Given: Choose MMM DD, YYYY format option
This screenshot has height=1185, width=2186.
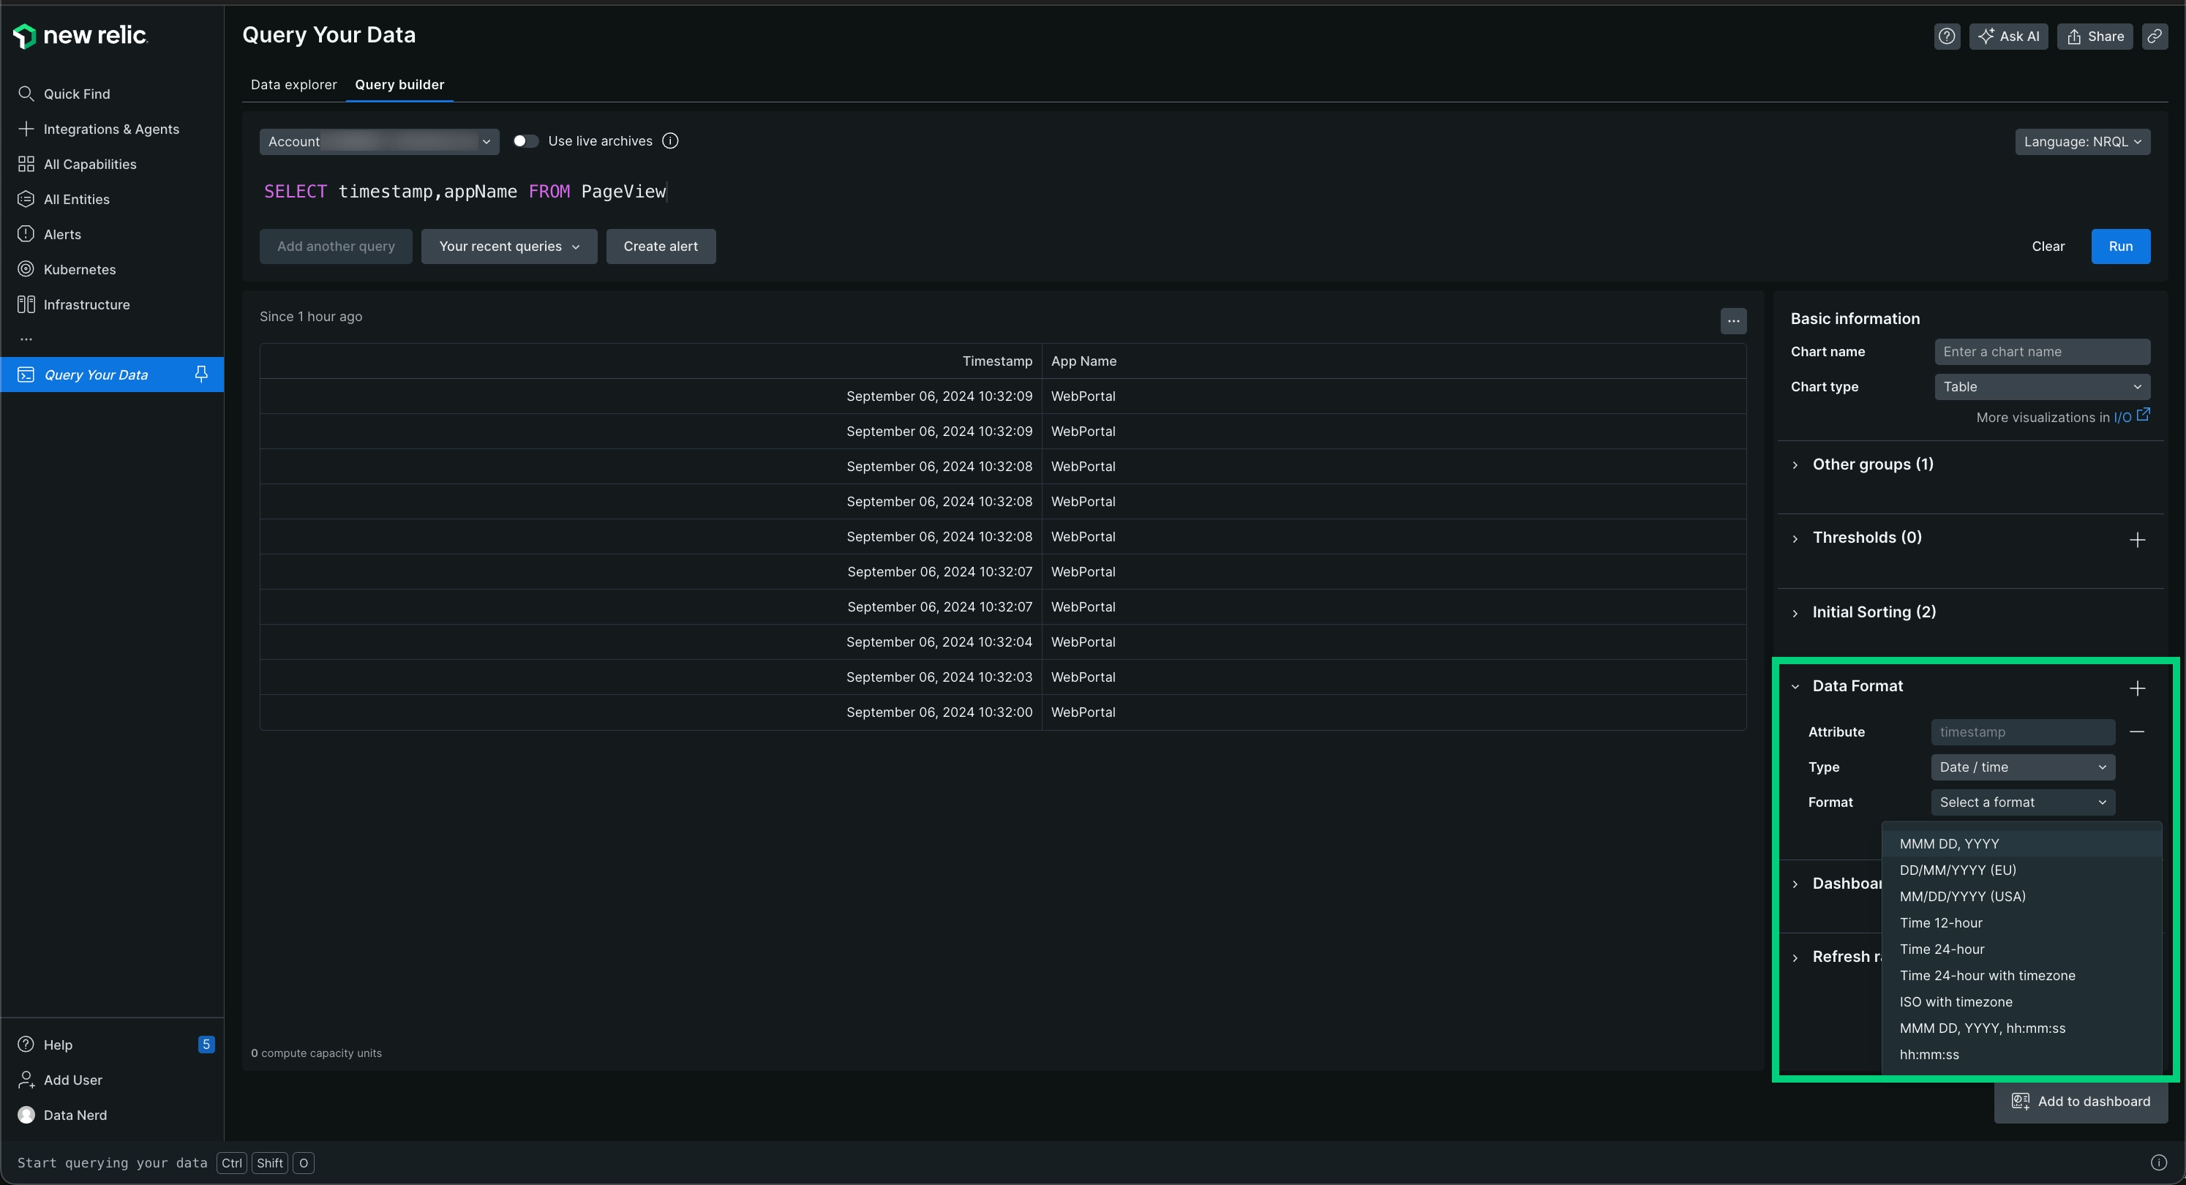Looking at the screenshot, I should [2021, 844].
